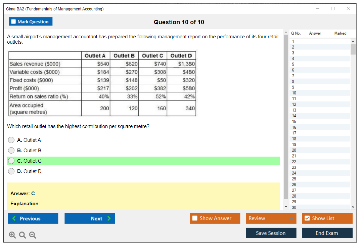Uncheck the Show List checkbox
The image size is (361, 247).
click(x=307, y=218)
